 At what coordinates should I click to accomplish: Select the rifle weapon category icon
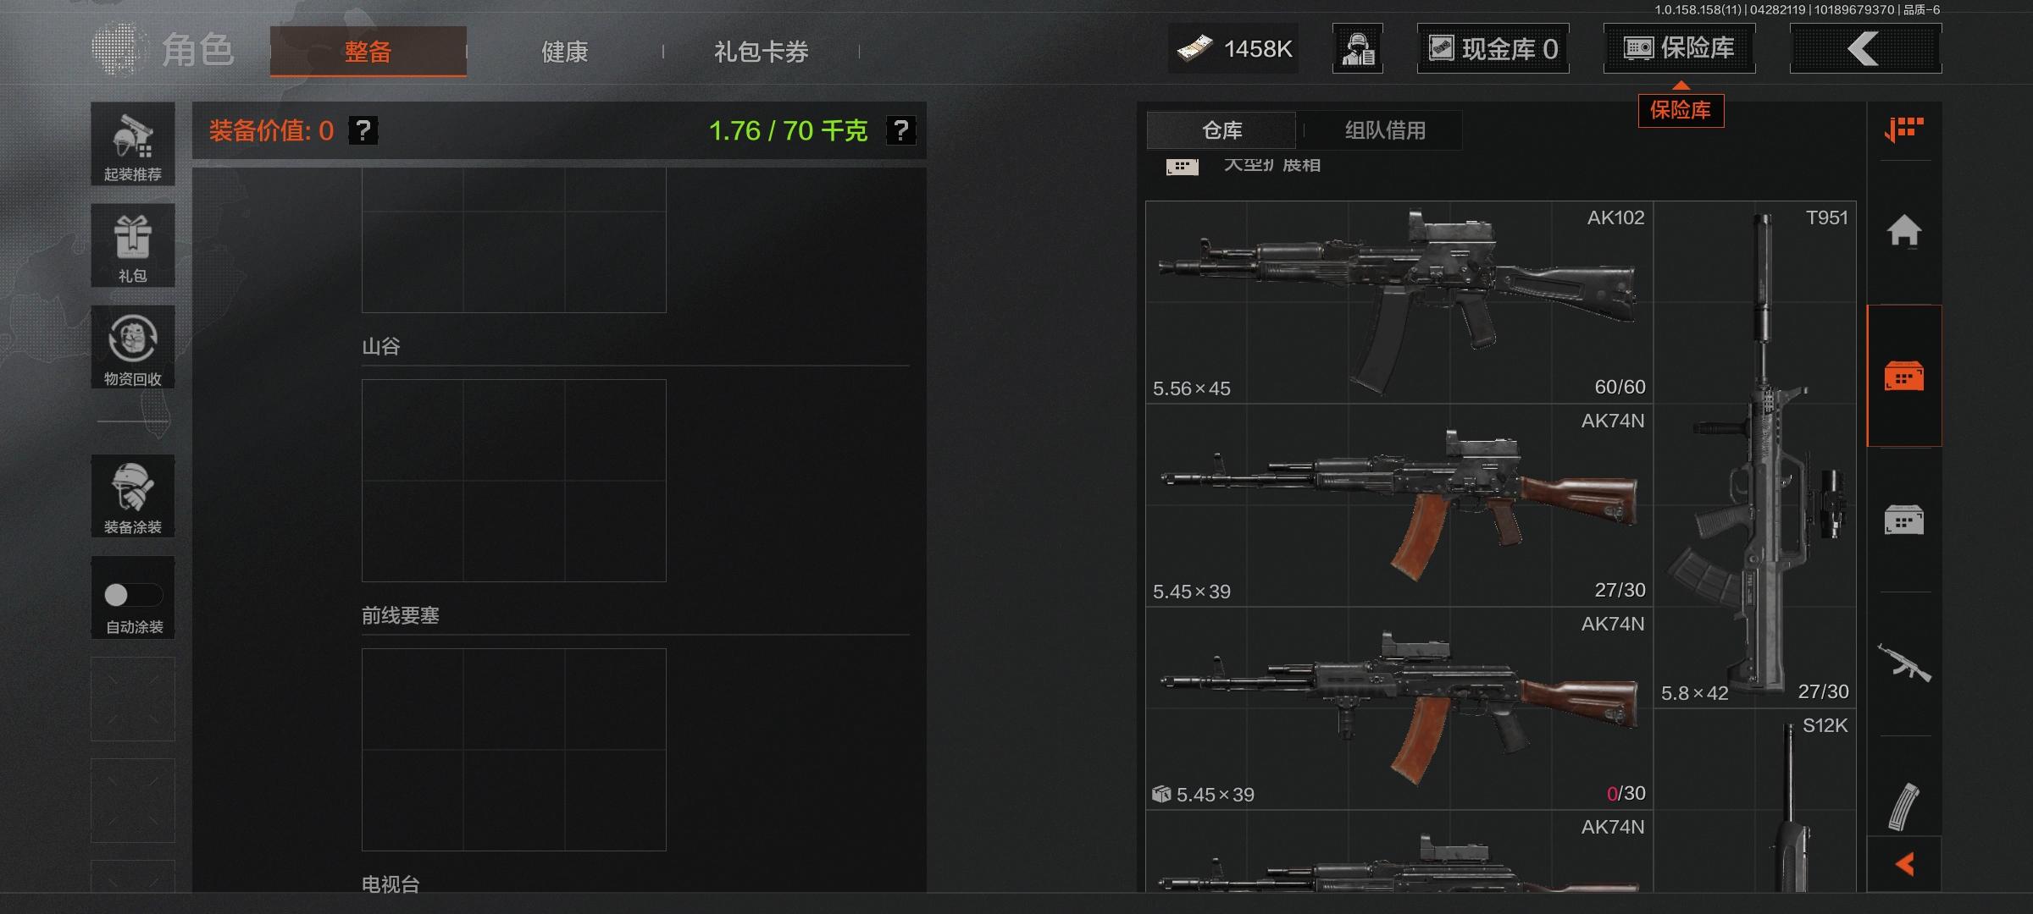click(1904, 663)
